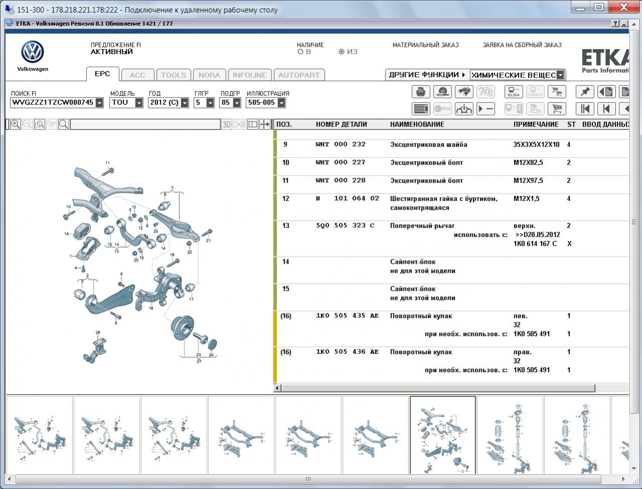
Task: Select part number WHT 000 232
Action: click(x=341, y=144)
